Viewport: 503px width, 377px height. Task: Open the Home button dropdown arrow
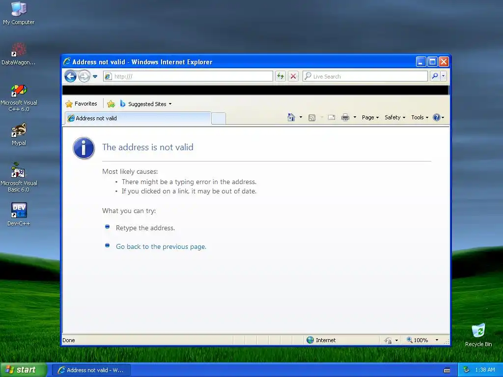pos(301,117)
